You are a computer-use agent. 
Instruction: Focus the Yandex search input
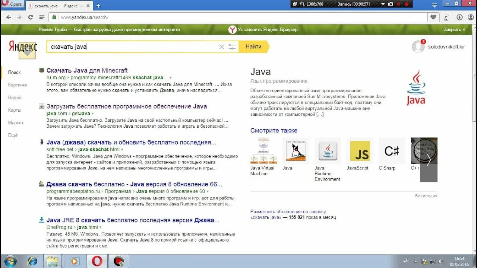(132, 47)
